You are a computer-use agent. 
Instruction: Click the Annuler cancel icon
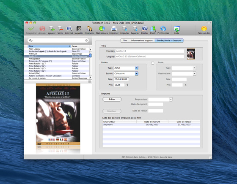(x=42, y=28)
